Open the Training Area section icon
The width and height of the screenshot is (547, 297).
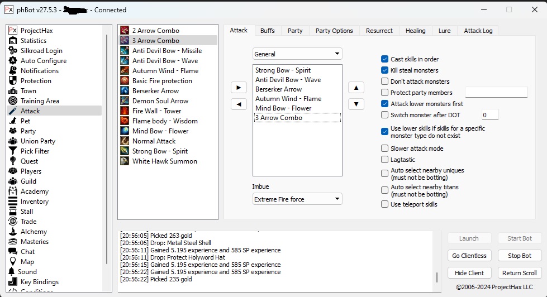coord(12,101)
